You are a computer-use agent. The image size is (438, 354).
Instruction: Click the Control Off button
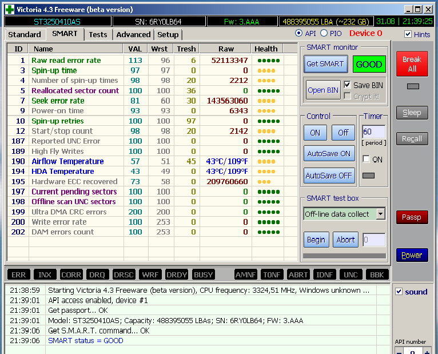[x=343, y=133]
